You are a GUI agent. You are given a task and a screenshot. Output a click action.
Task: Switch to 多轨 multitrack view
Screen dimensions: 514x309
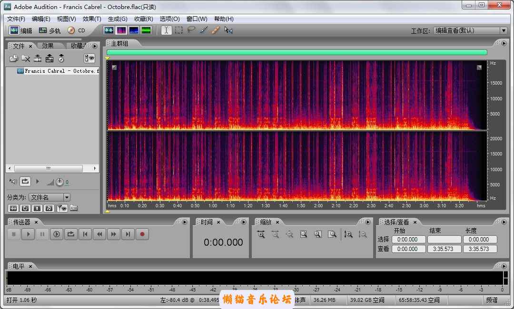pyautogui.click(x=50, y=30)
